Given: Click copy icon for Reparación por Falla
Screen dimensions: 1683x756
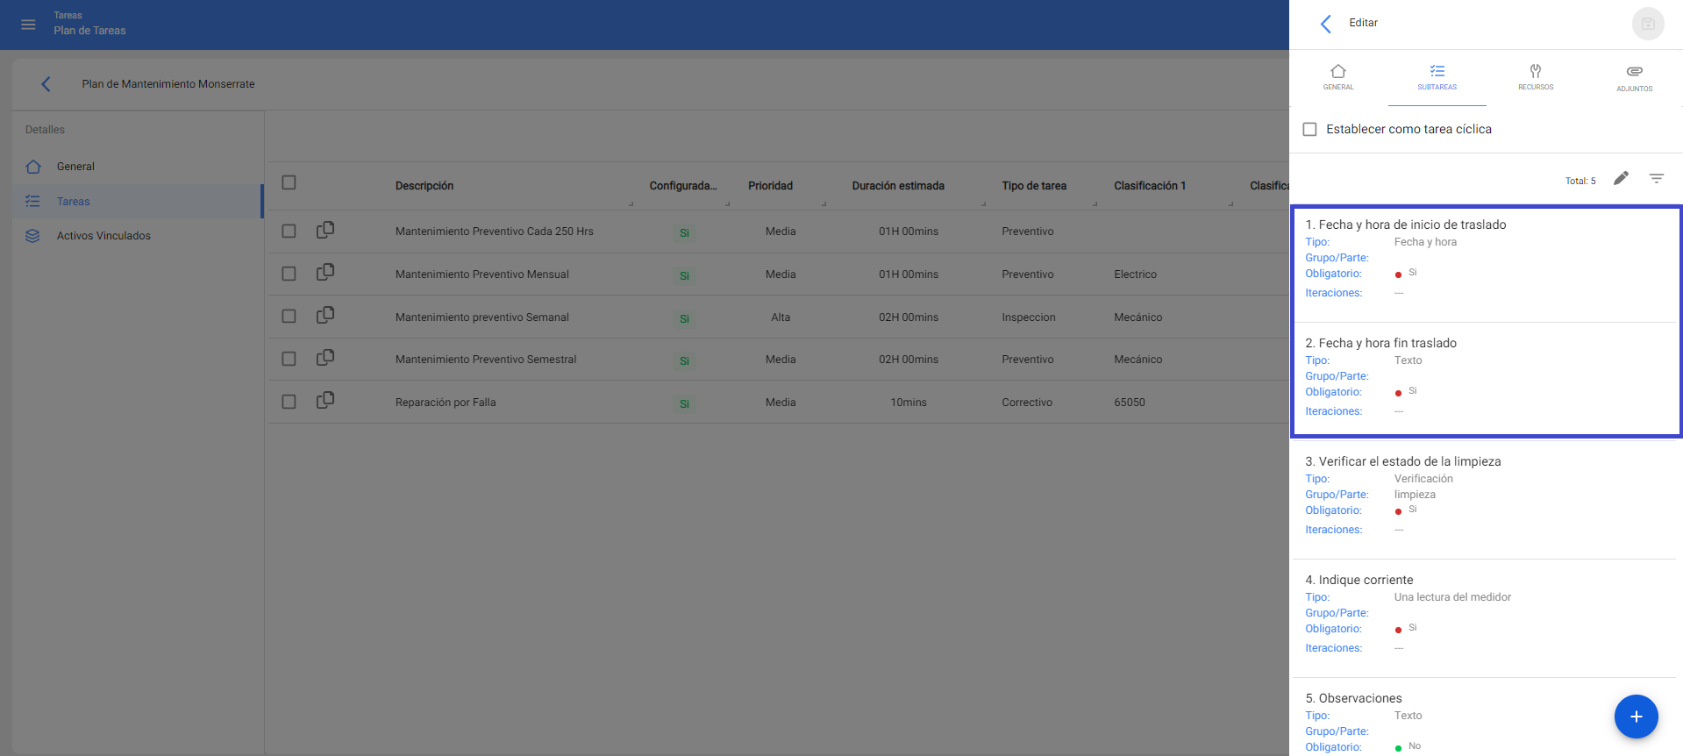Looking at the screenshot, I should click(x=325, y=401).
